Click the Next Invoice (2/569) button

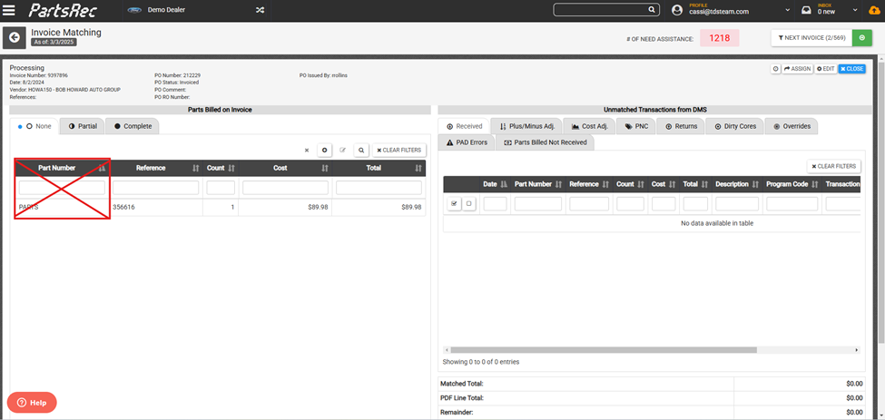click(811, 38)
